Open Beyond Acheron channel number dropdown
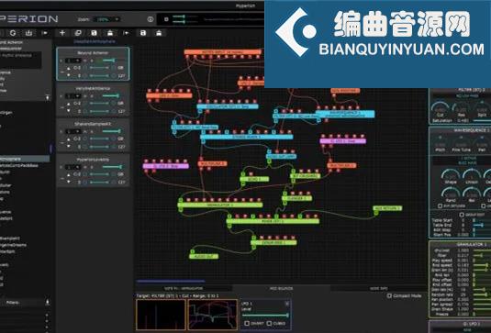491x333 pixels. [73, 61]
